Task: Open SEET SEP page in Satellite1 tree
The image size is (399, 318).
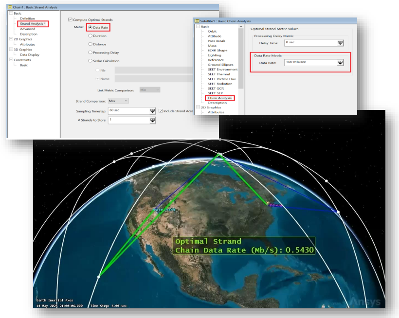Action: [215, 93]
